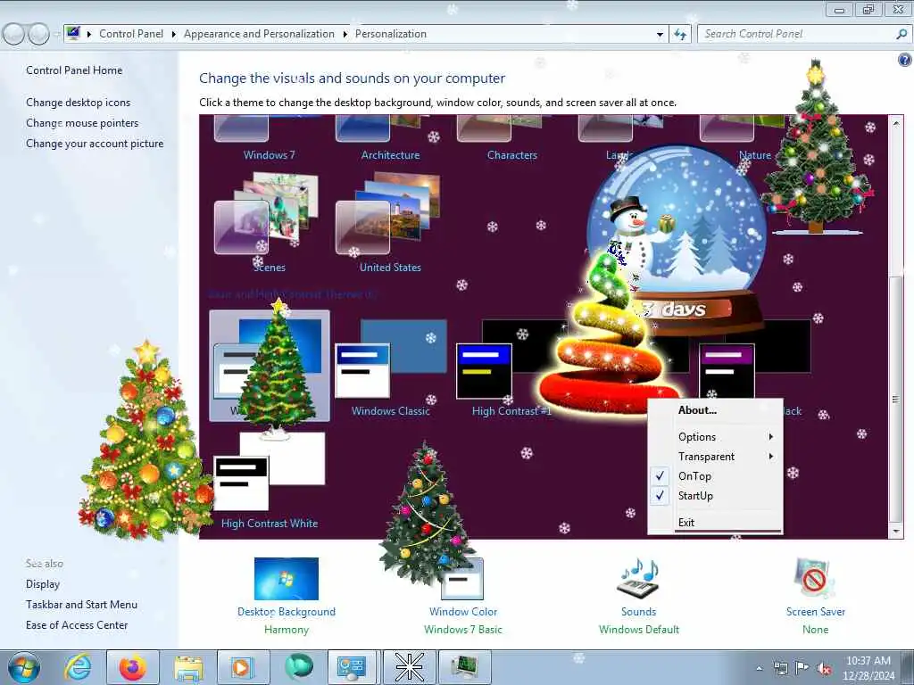Click the theme list scrollbar thumb

coord(896,399)
